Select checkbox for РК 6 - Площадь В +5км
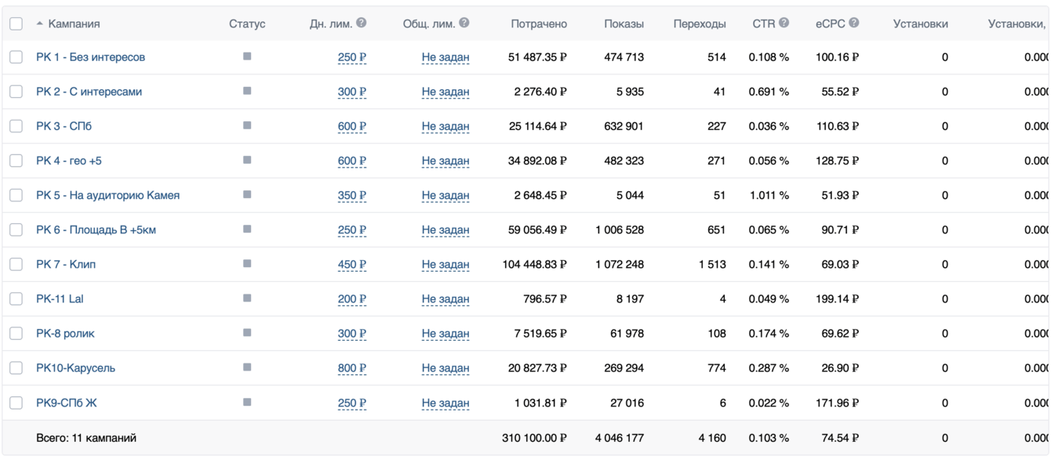The image size is (1051, 459). (16, 229)
